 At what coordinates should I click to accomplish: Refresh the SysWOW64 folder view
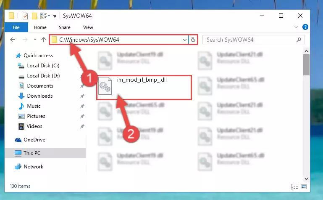coord(193,40)
